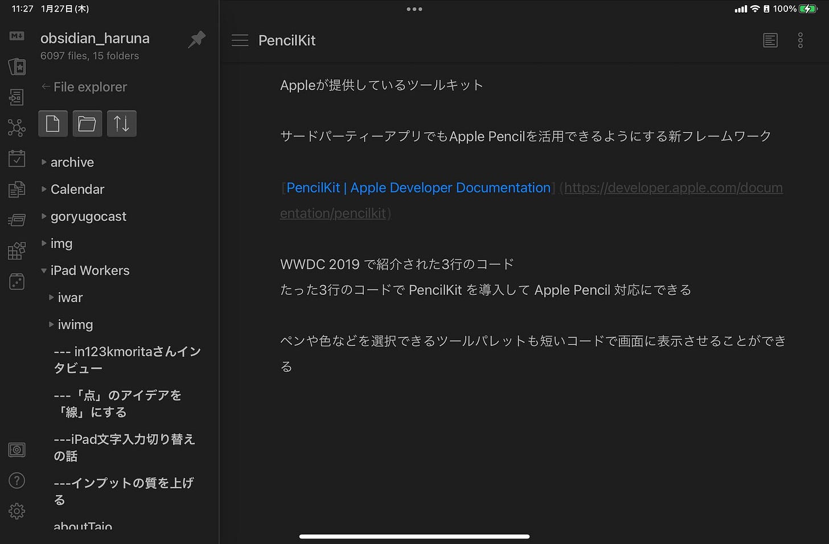Create a new note
Screen dimensions: 829x544
point(53,123)
